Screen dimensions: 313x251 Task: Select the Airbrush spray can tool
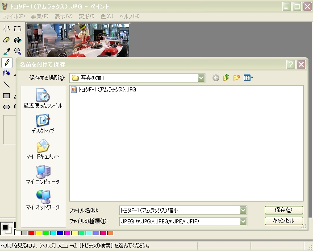tap(7, 73)
